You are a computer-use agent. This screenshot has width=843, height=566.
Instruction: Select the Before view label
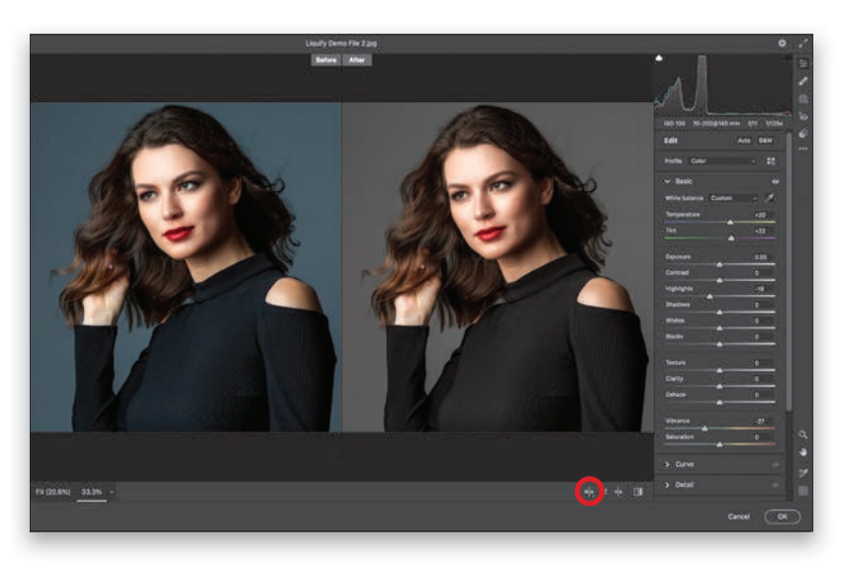pos(326,59)
